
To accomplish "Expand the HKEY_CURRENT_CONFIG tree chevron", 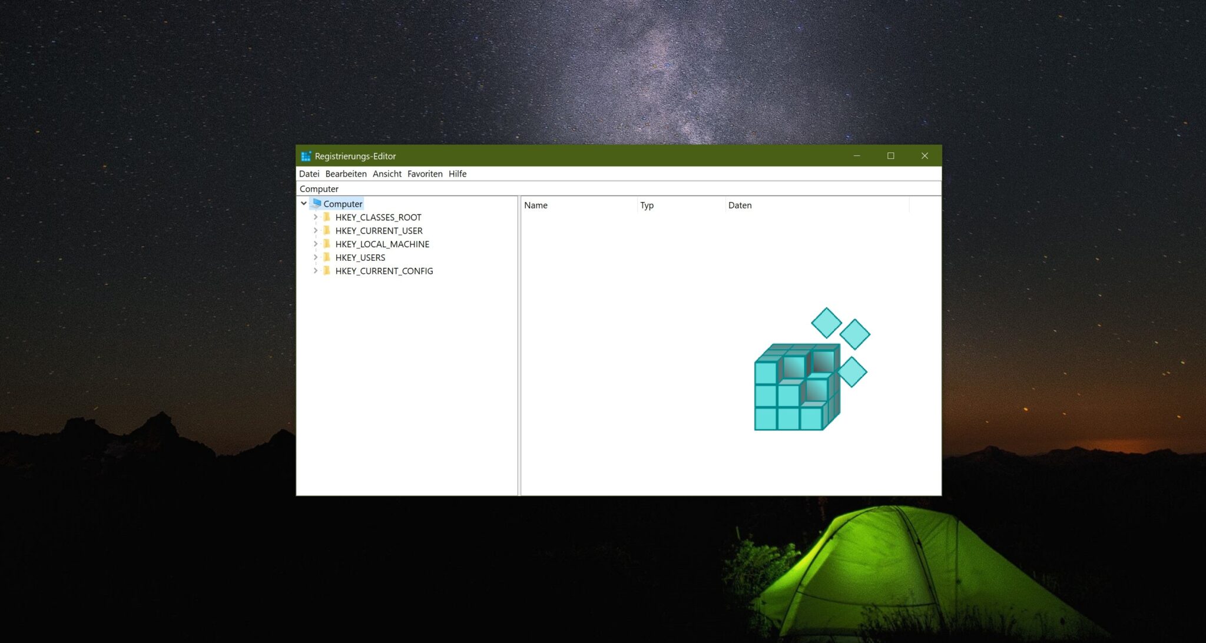I will (x=316, y=271).
